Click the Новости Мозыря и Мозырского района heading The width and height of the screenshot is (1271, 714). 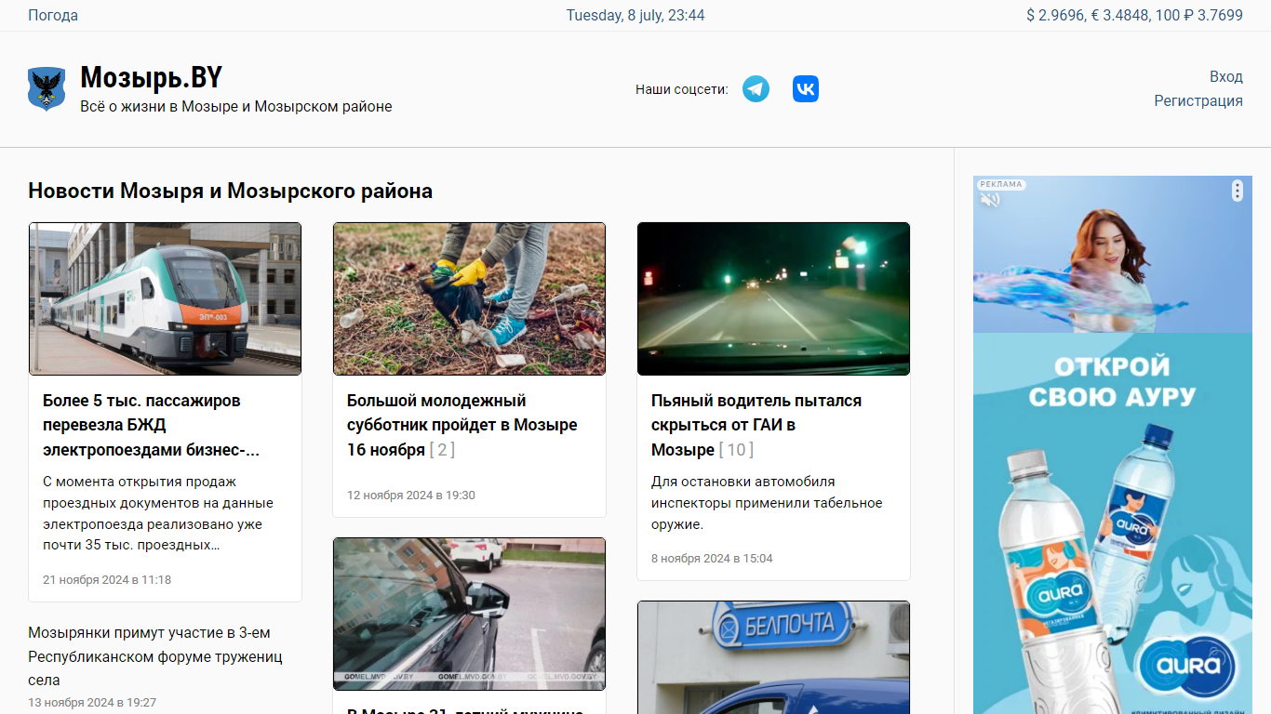[230, 191]
